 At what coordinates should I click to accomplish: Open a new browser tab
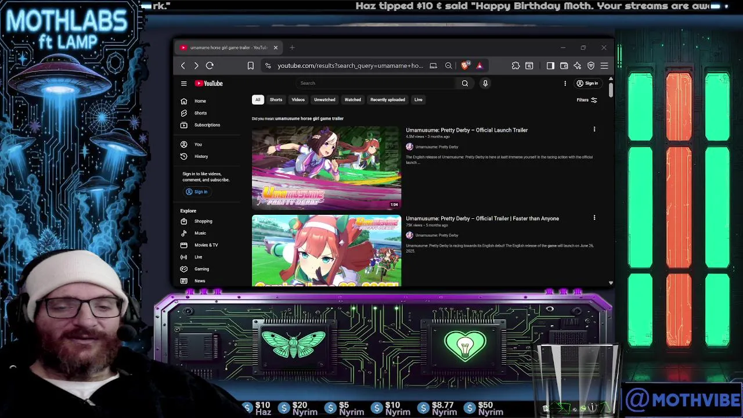tap(292, 48)
